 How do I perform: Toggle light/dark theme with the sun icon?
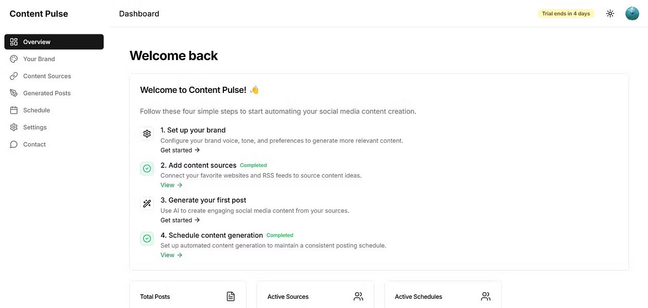coord(610,13)
